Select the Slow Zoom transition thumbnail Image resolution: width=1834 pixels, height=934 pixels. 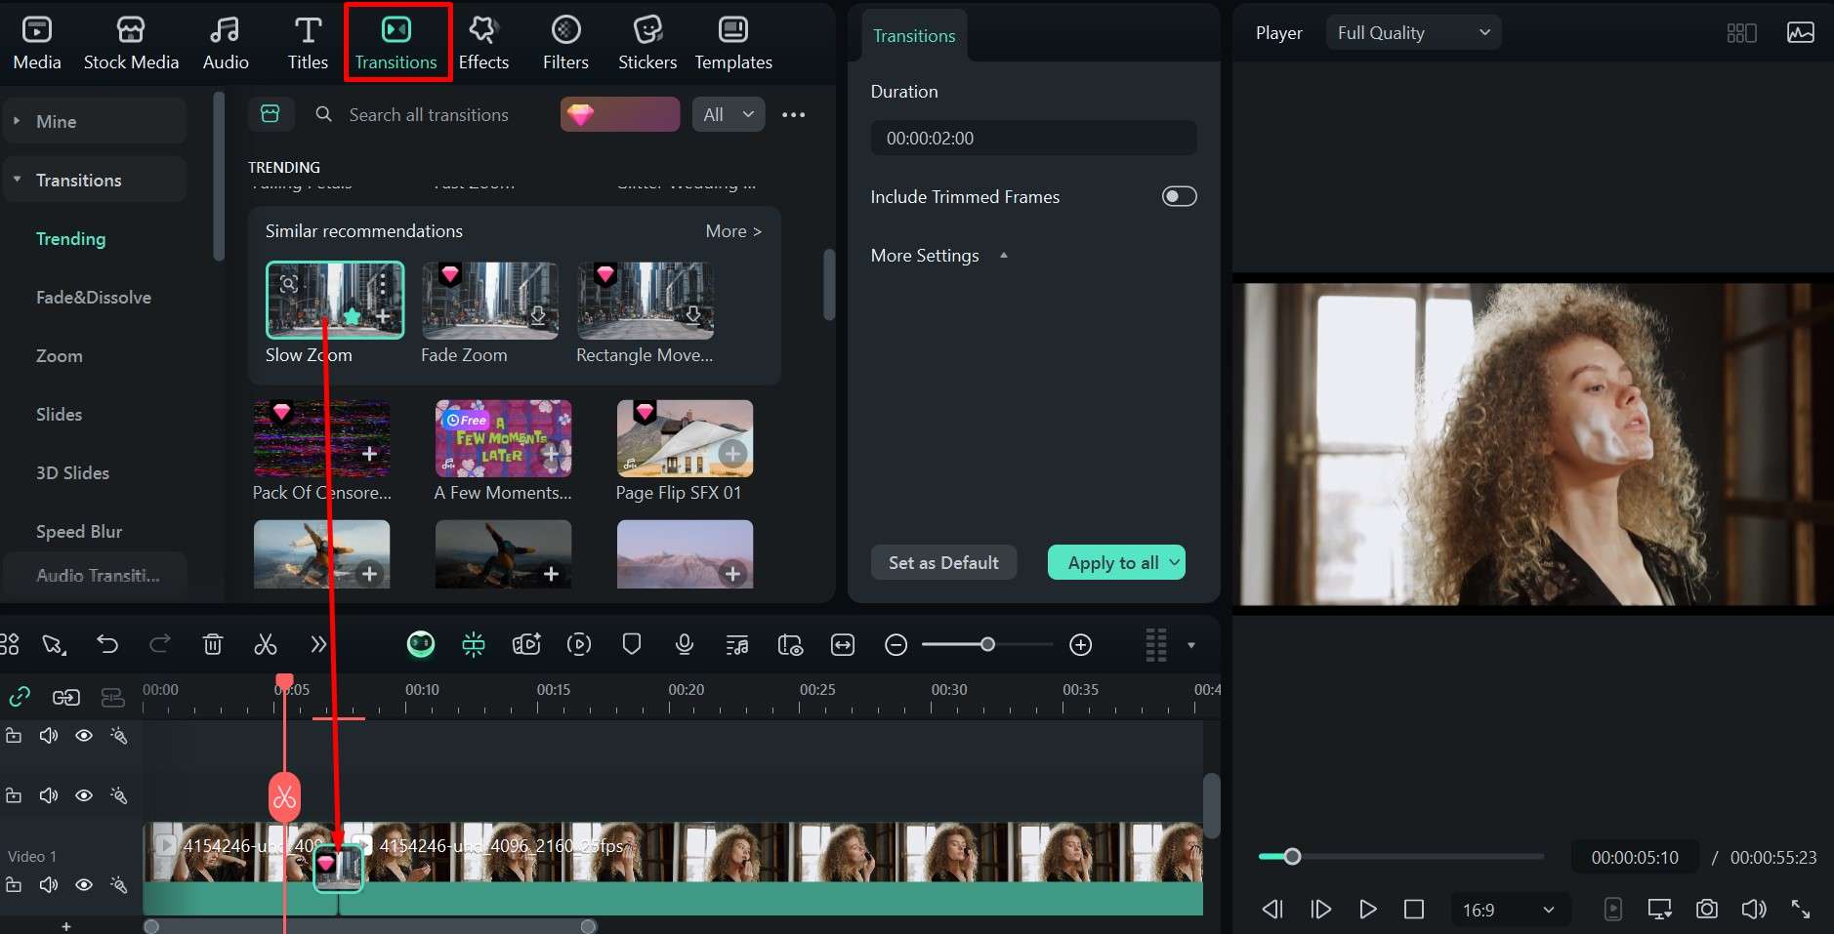(335, 300)
